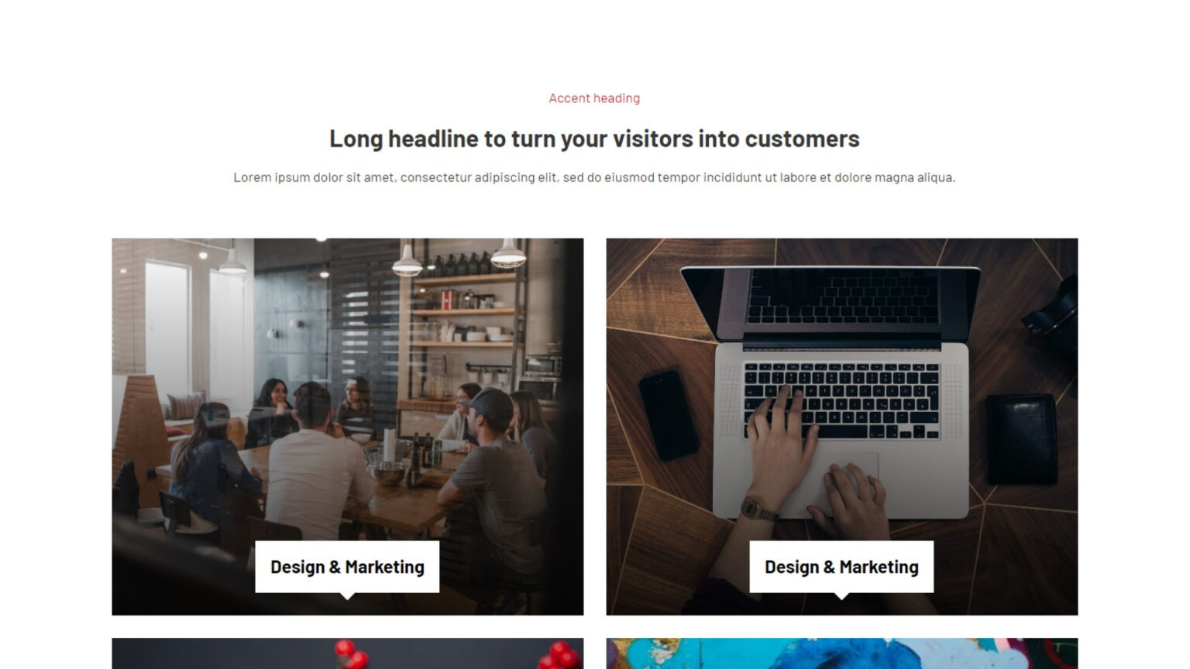Click Design & Marketing label on laptop photo
The width and height of the screenshot is (1190, 669).
pyautogui.click(x=841, y=567)
